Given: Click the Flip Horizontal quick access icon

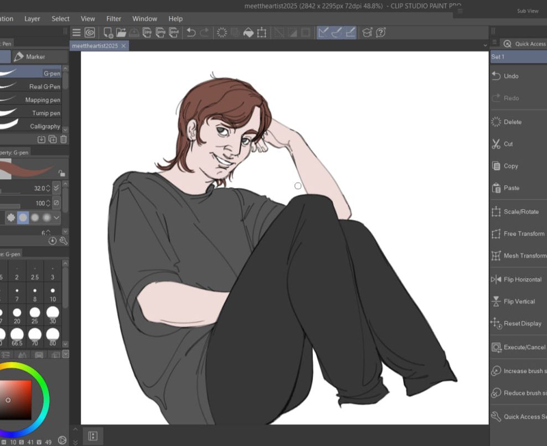Looking at the screenshot, I should tap(496, 279).
